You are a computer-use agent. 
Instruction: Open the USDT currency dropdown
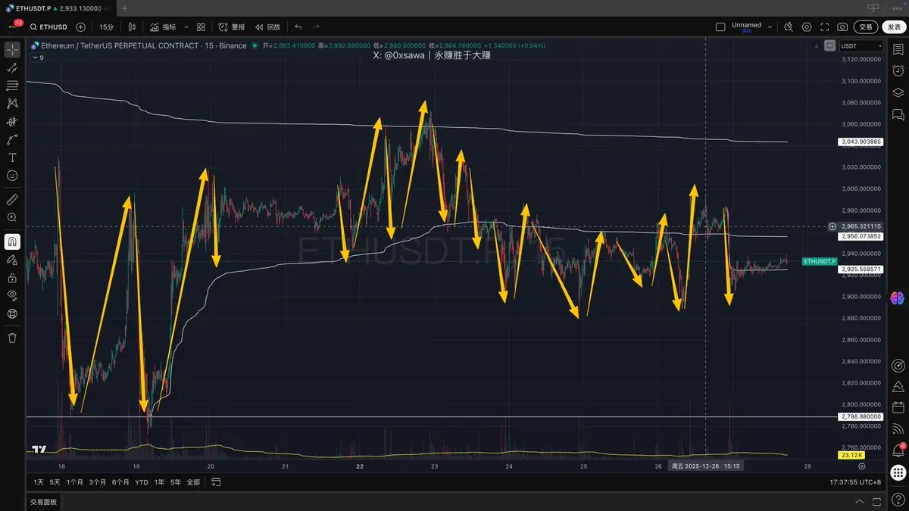[x=862, y=45]
